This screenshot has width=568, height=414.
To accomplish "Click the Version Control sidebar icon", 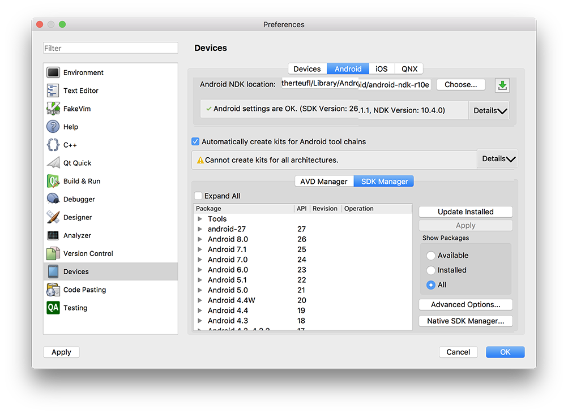I will coord(54,253).
